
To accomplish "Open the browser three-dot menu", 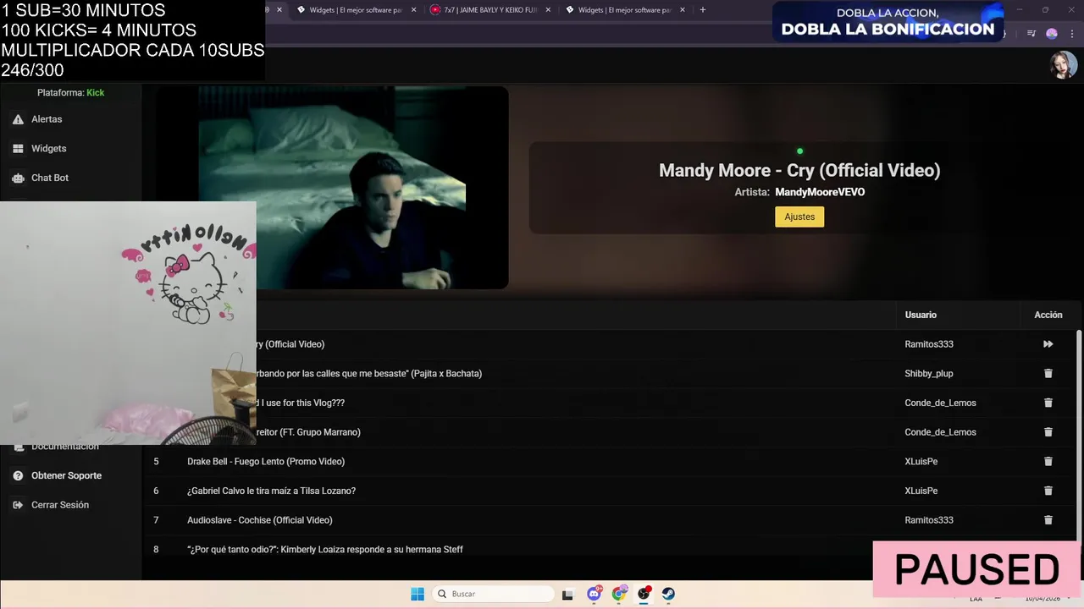I will click(1072, 34).
